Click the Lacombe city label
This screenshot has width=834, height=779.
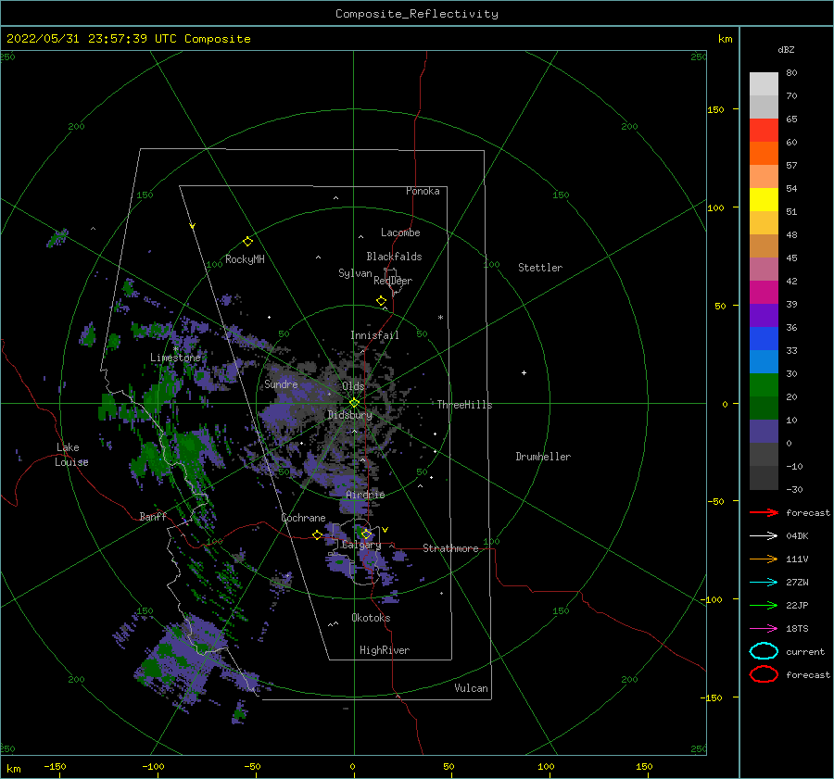(400, 232)
